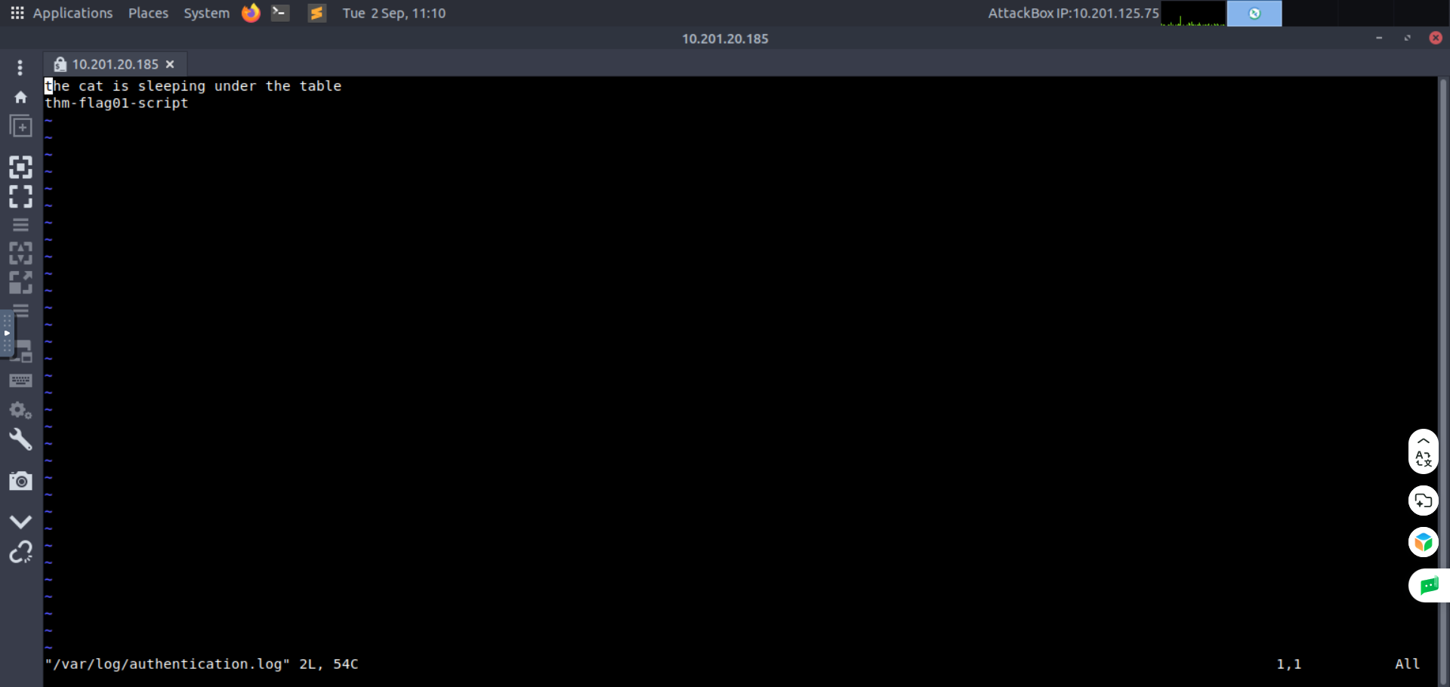Viewport: 1450px width, 687px height.
Task: Launch terminal from the top panel
Action: pyautogui.click(x=280, y=13)
